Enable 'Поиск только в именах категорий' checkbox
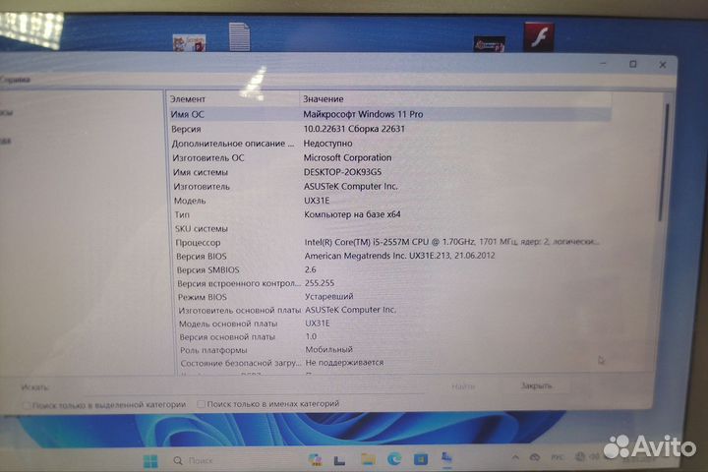Screen dimensions: 708x472 pos(201,404)
